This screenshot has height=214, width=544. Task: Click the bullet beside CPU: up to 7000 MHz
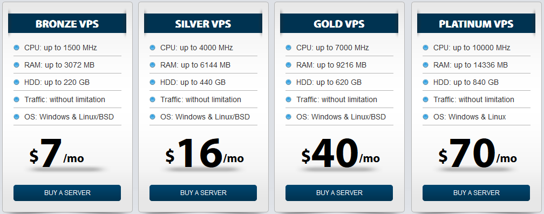point(288,48)
